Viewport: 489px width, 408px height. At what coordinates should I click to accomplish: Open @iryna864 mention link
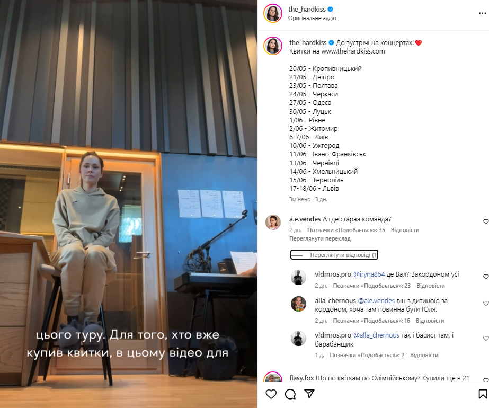pos(369,274)
